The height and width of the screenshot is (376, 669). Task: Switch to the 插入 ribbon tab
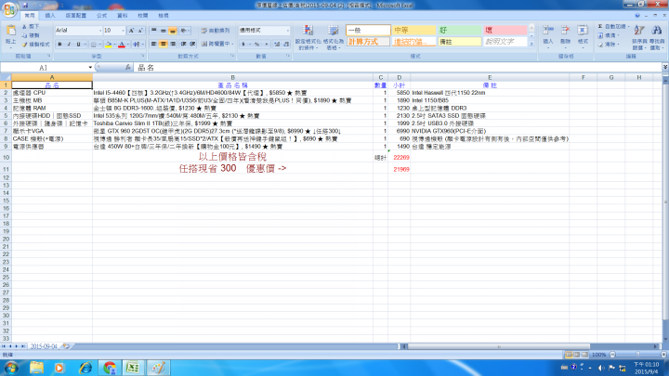tap(50, 16)
